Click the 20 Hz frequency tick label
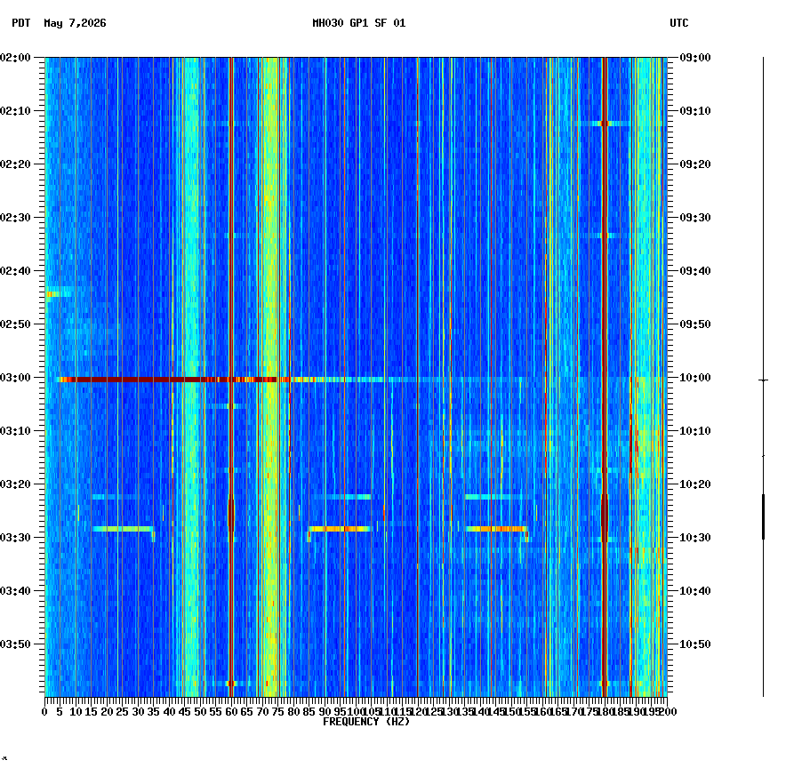Image resolution: width=802 pixels, height=768 pixels. coord(107,712)
